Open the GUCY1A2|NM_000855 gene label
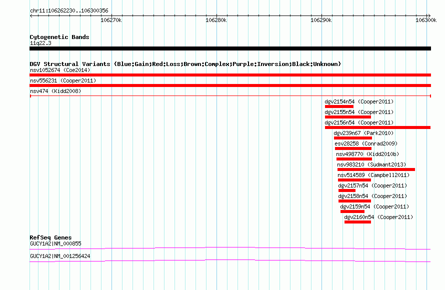This screenshot has height=290, width=445. point(55,243)
